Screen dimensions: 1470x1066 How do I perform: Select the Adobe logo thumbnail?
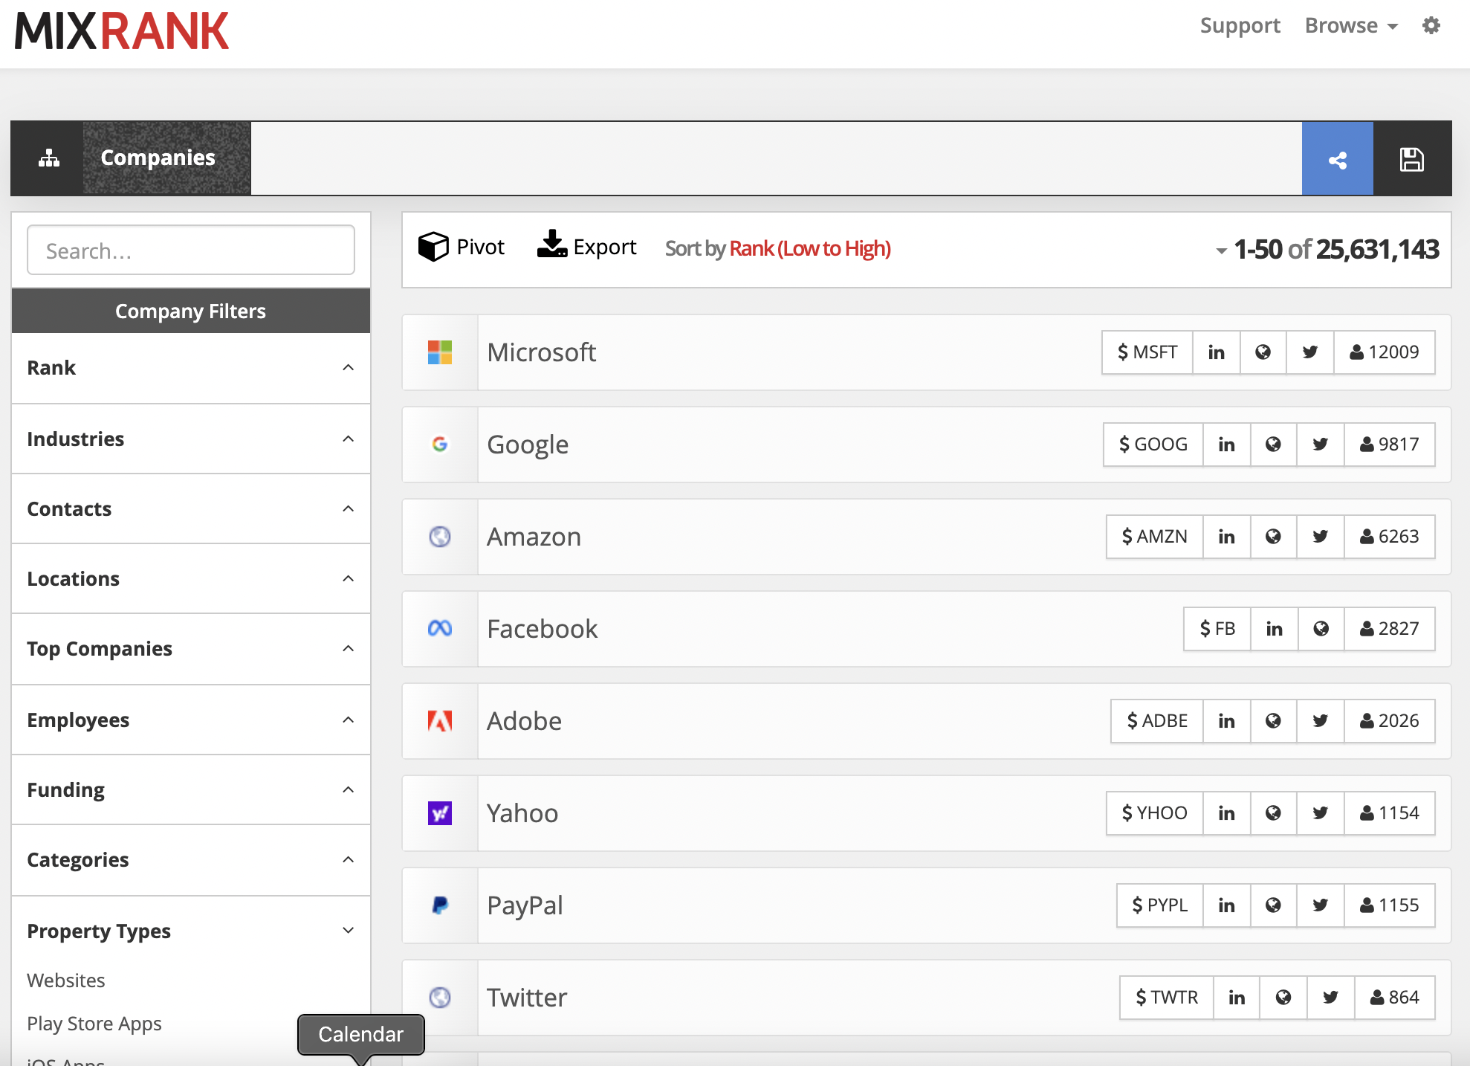(x=439, y=720)
